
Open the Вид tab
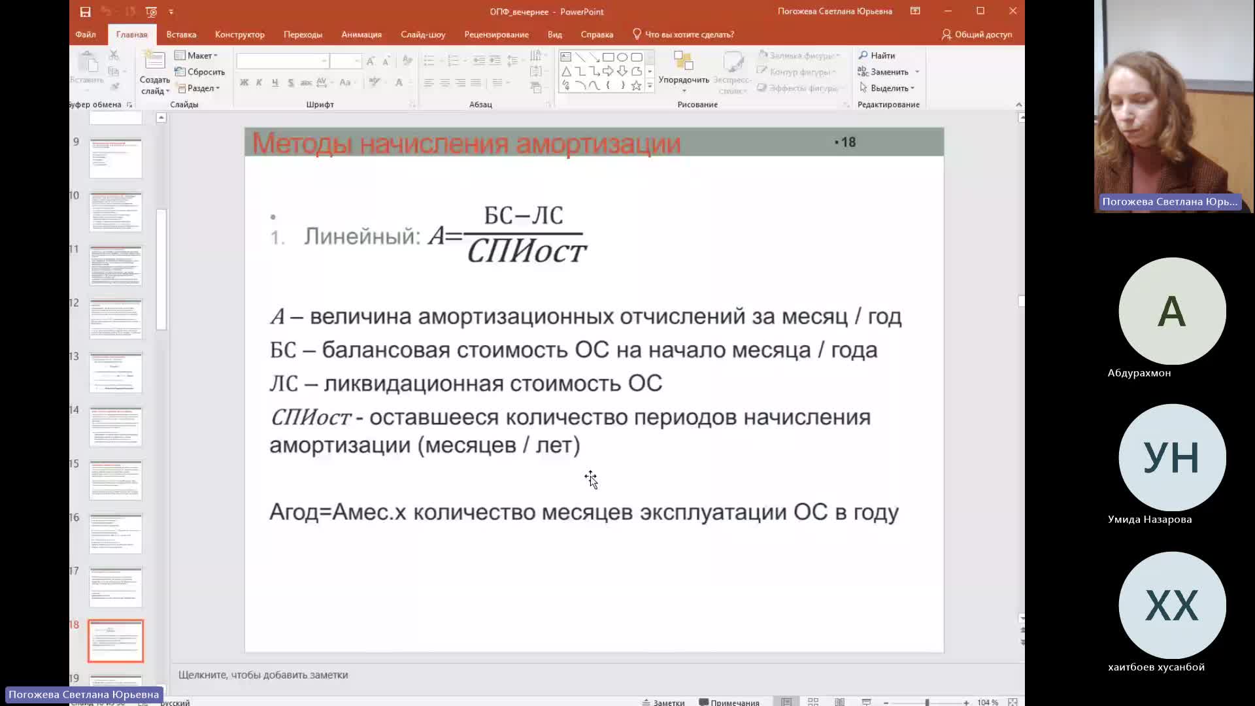555,35
